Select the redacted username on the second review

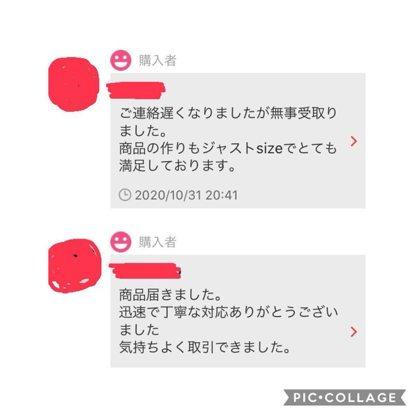tap(145, 270)
